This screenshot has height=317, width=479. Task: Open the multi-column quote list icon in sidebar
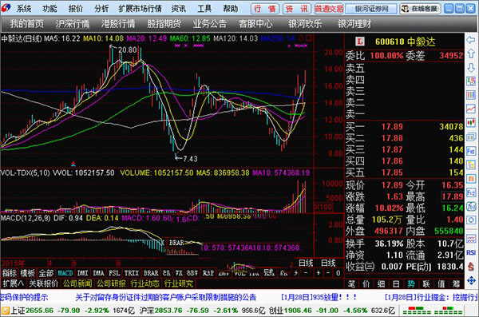click(x=471, y=95)
